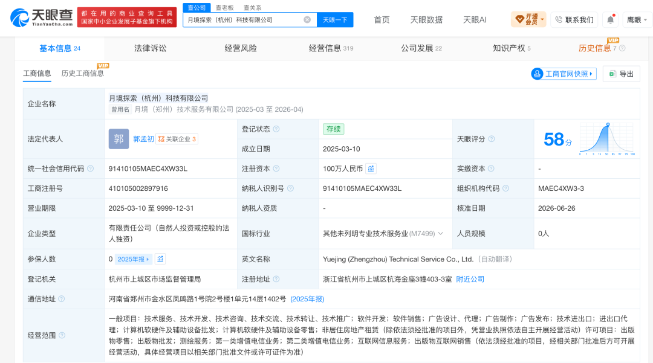
Task: Click the help icon next to 登记状态
Action: [x=276, y=129]
